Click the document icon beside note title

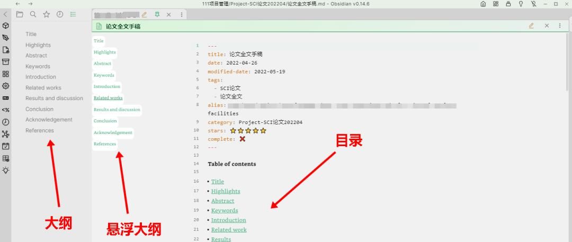pos(99,26)
